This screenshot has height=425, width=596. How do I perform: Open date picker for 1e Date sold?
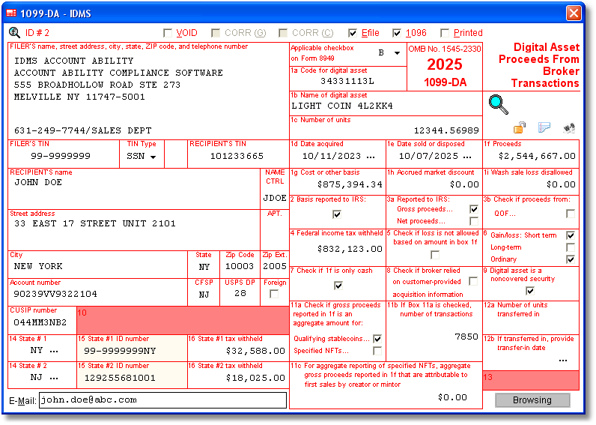pyautogui.click(x=467, y=157)
